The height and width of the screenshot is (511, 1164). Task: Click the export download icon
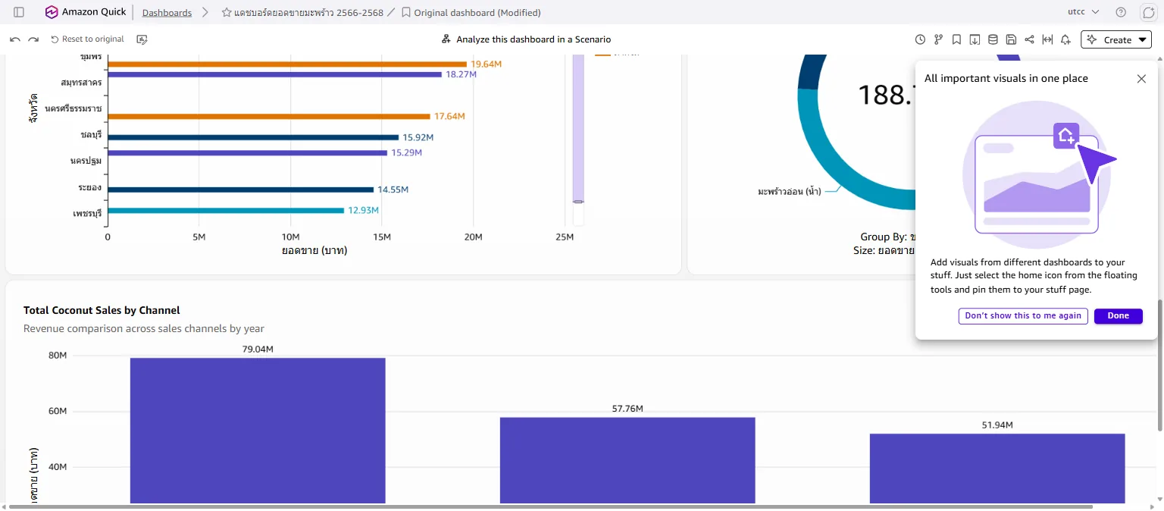975,39
